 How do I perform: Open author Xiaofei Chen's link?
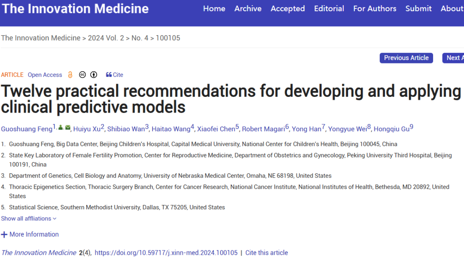coord(216,129)
